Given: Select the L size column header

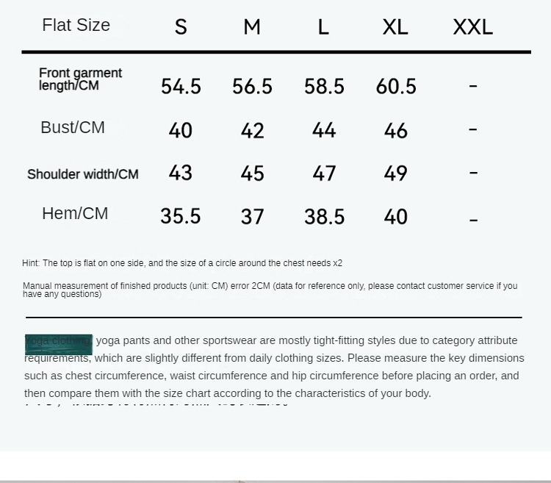Looking at the screenshot, I should [323, 27].
